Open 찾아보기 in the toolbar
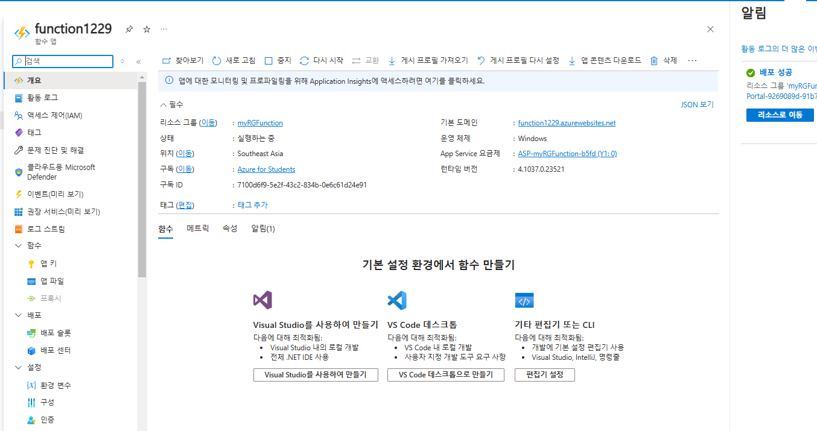The image size is (817, 431). click(183, 60)
